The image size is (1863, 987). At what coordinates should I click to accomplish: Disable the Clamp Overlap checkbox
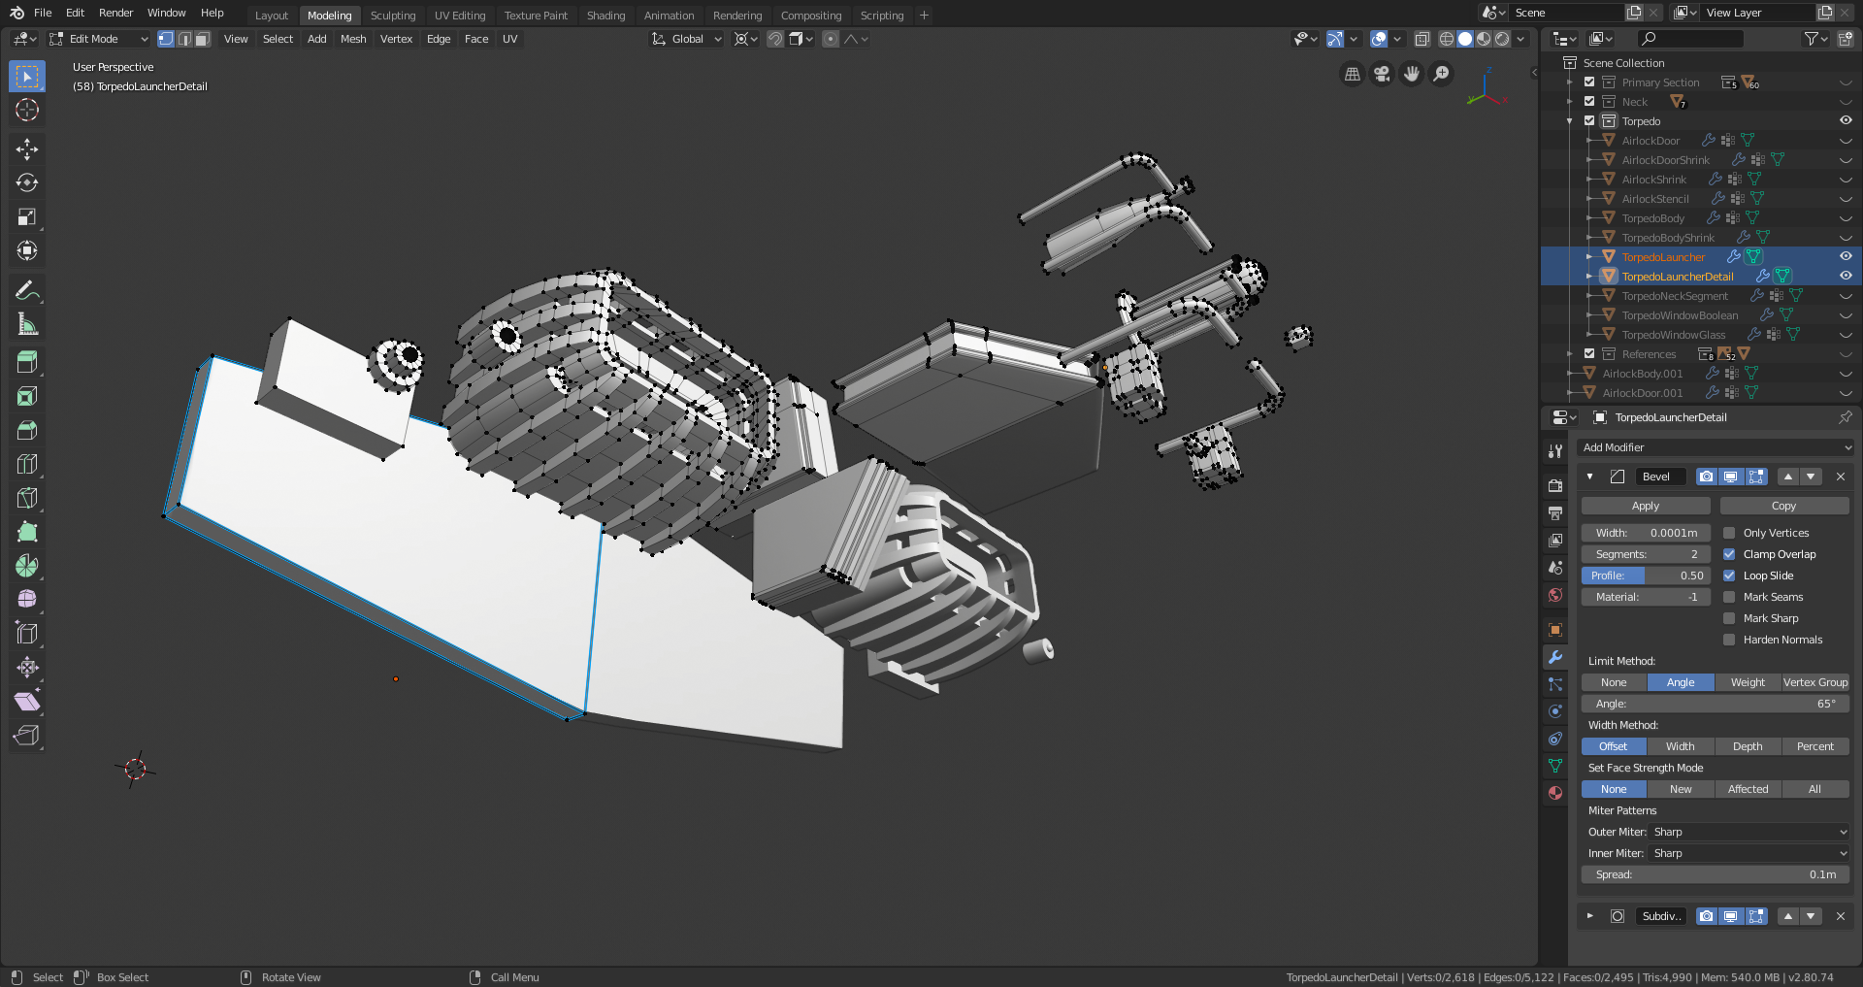[x=1729, y=554]
